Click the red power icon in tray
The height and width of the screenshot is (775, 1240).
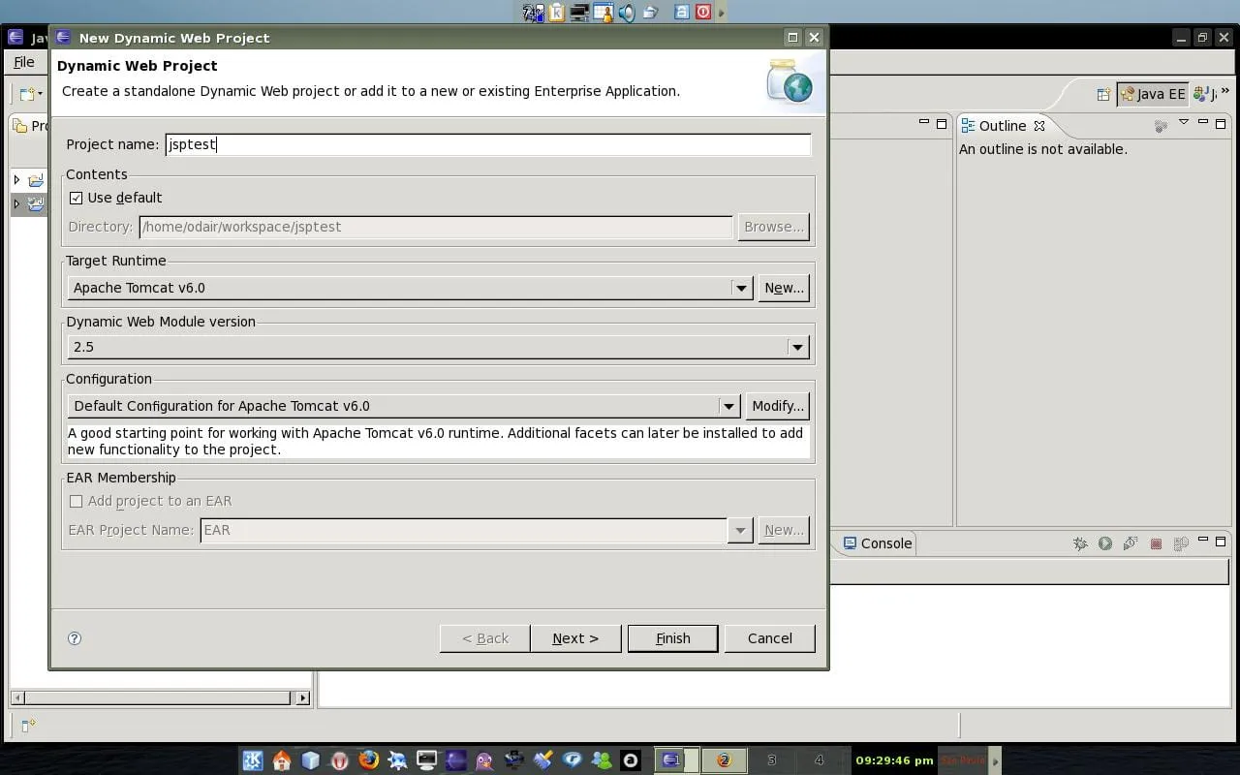[703, 13]
